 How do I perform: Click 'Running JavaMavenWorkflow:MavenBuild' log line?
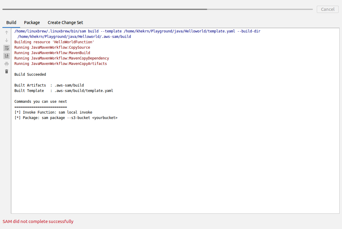click(52, 53)
